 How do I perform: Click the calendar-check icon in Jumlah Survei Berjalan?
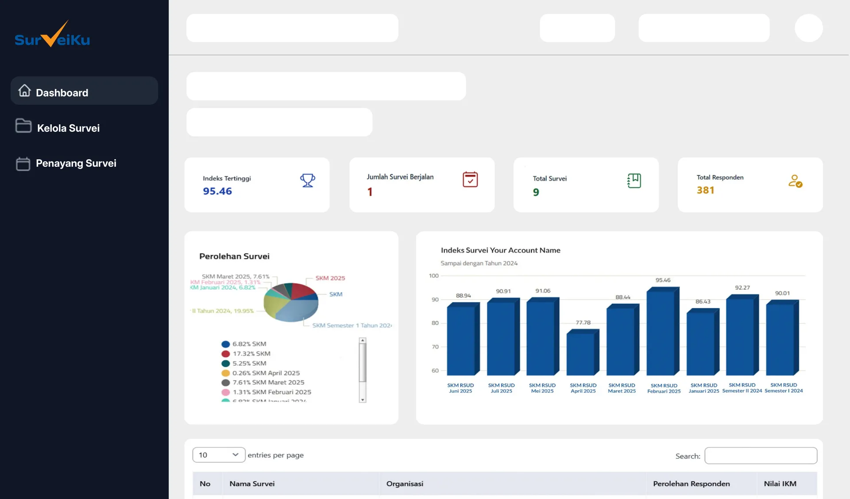470,180
